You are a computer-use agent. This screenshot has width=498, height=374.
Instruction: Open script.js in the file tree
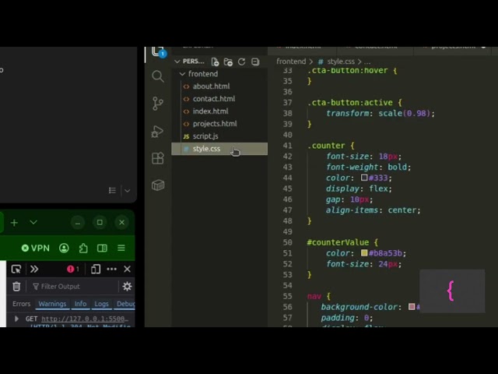click(x=205, y=136)
